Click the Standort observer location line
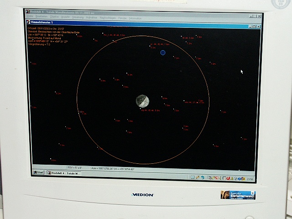 point(54,32)
